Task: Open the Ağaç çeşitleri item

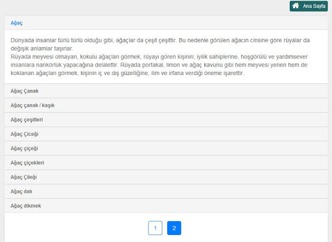Action: (x=166, y=120)
